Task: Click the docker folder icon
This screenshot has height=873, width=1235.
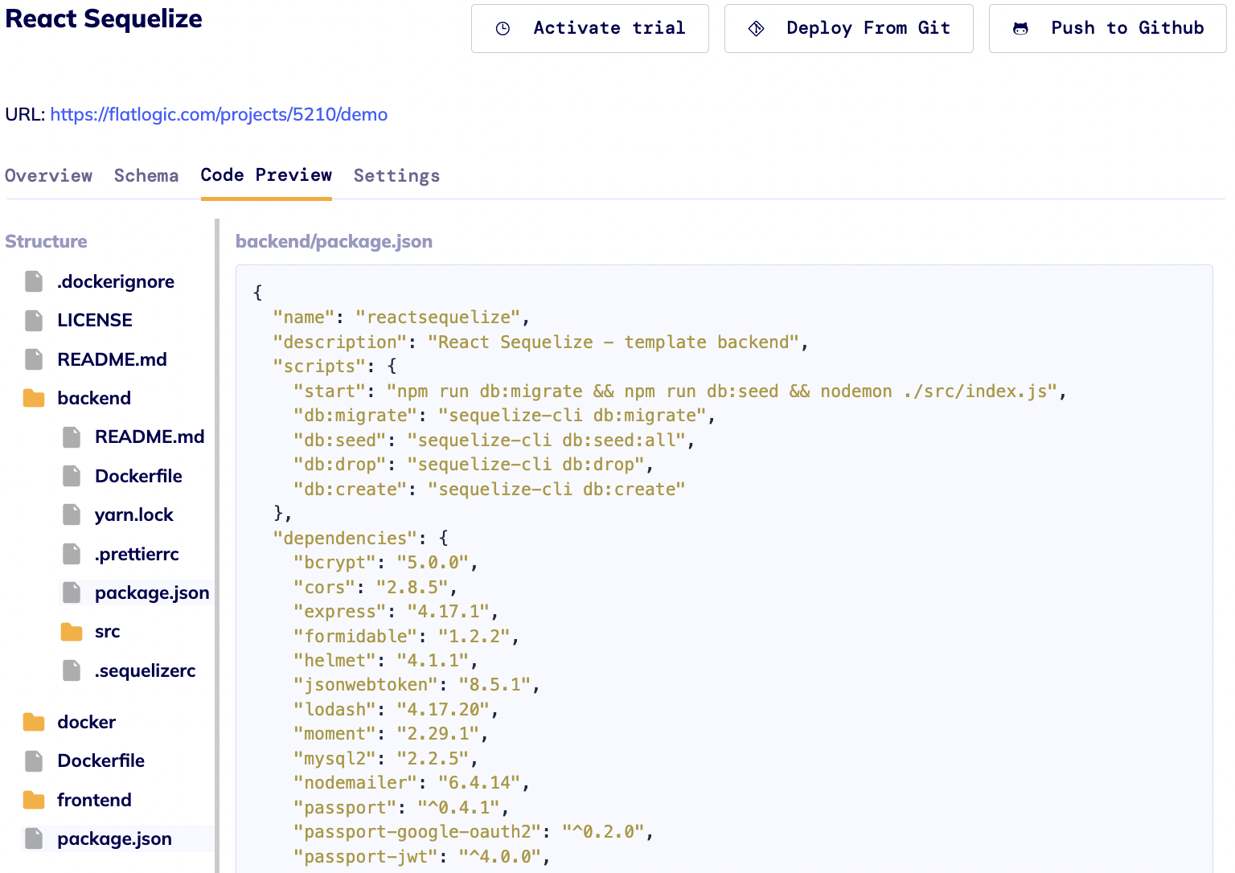Action: point(34,722)
